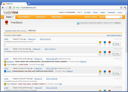Open sale order SO17-1130-172
Viewport: 128px width, 92px height.
click(45, 39)
